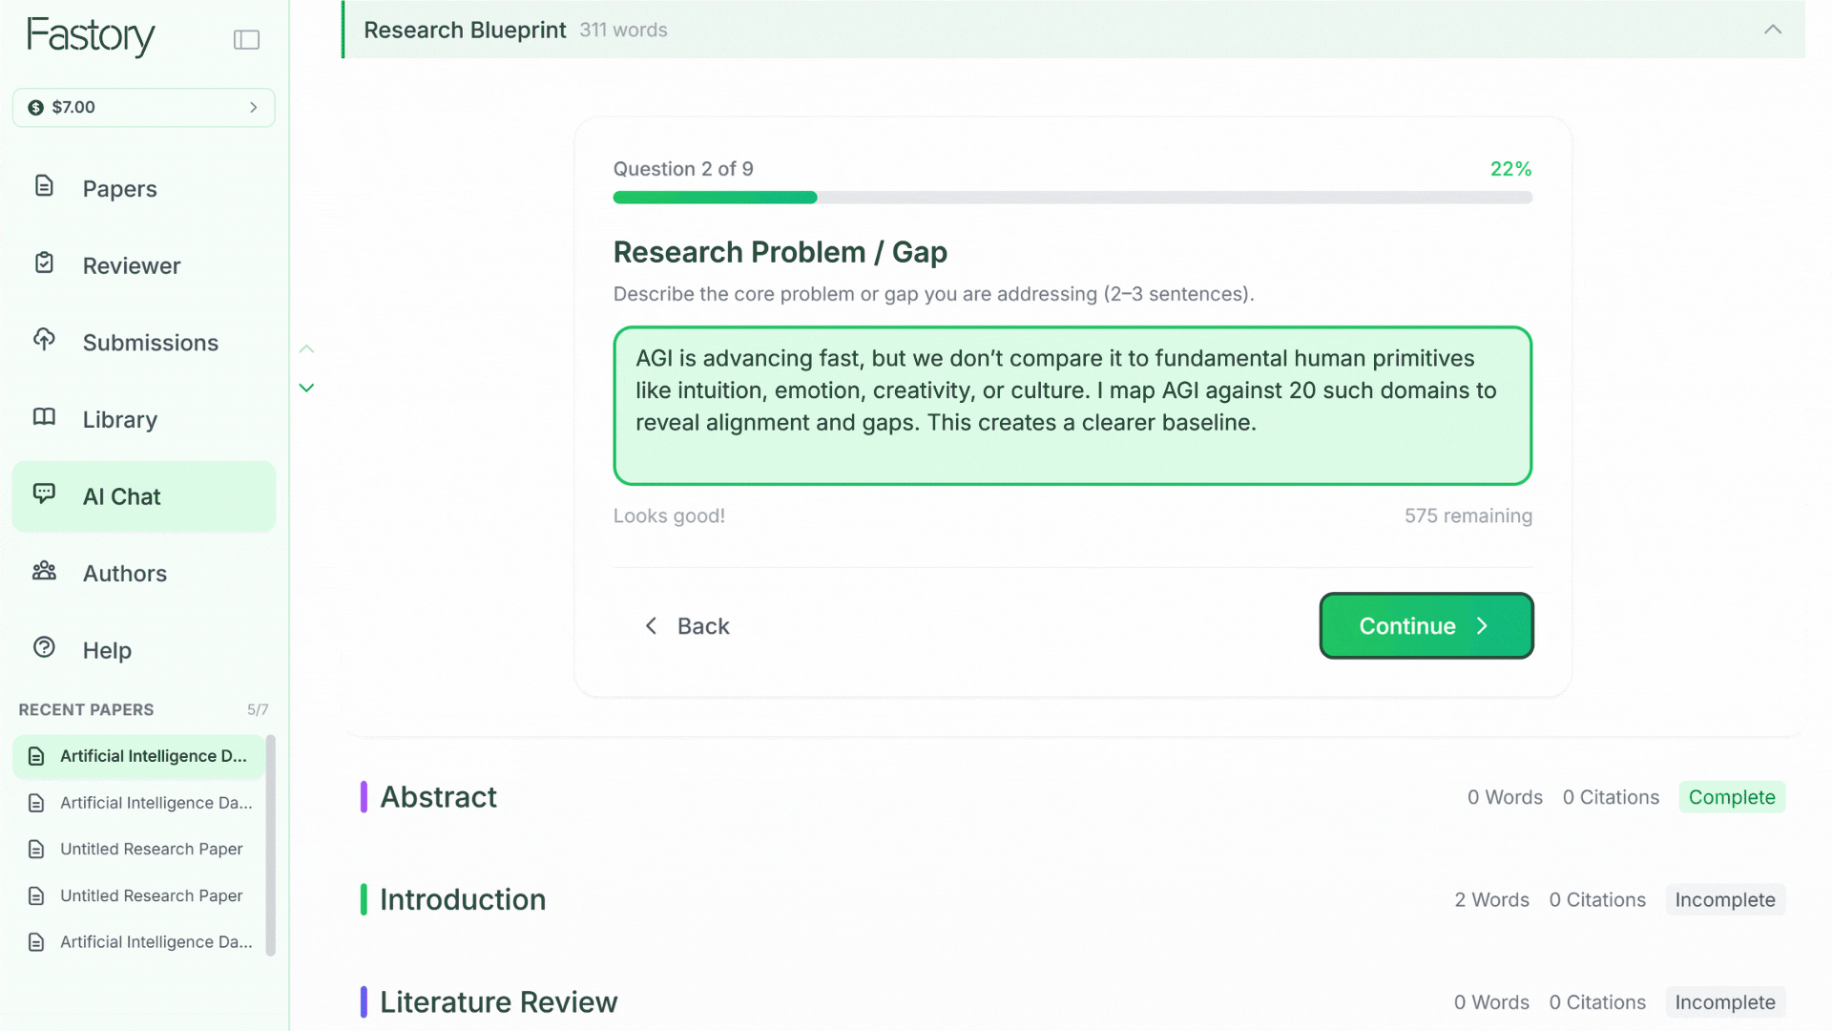
Task: Go Back to the previous question
Action: pos(687,626)
